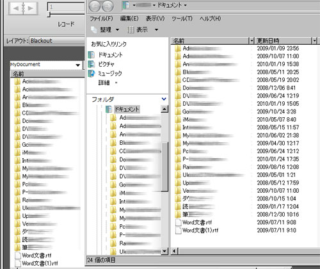320x269 pixels.
Task: Click folder tree scrollbar down arrow
Action: [164, 251]
